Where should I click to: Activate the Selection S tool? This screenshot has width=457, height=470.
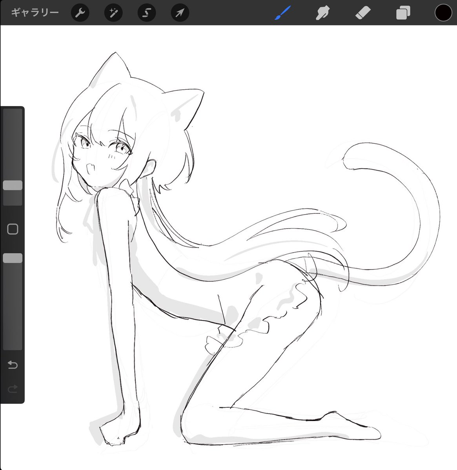[147, 13]
